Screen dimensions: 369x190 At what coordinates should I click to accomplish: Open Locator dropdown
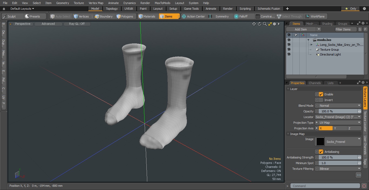(338, 117)
